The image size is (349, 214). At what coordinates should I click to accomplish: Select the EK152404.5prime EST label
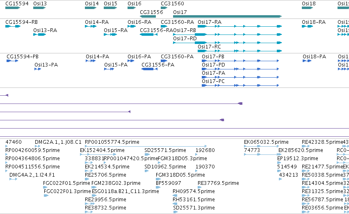102,150
